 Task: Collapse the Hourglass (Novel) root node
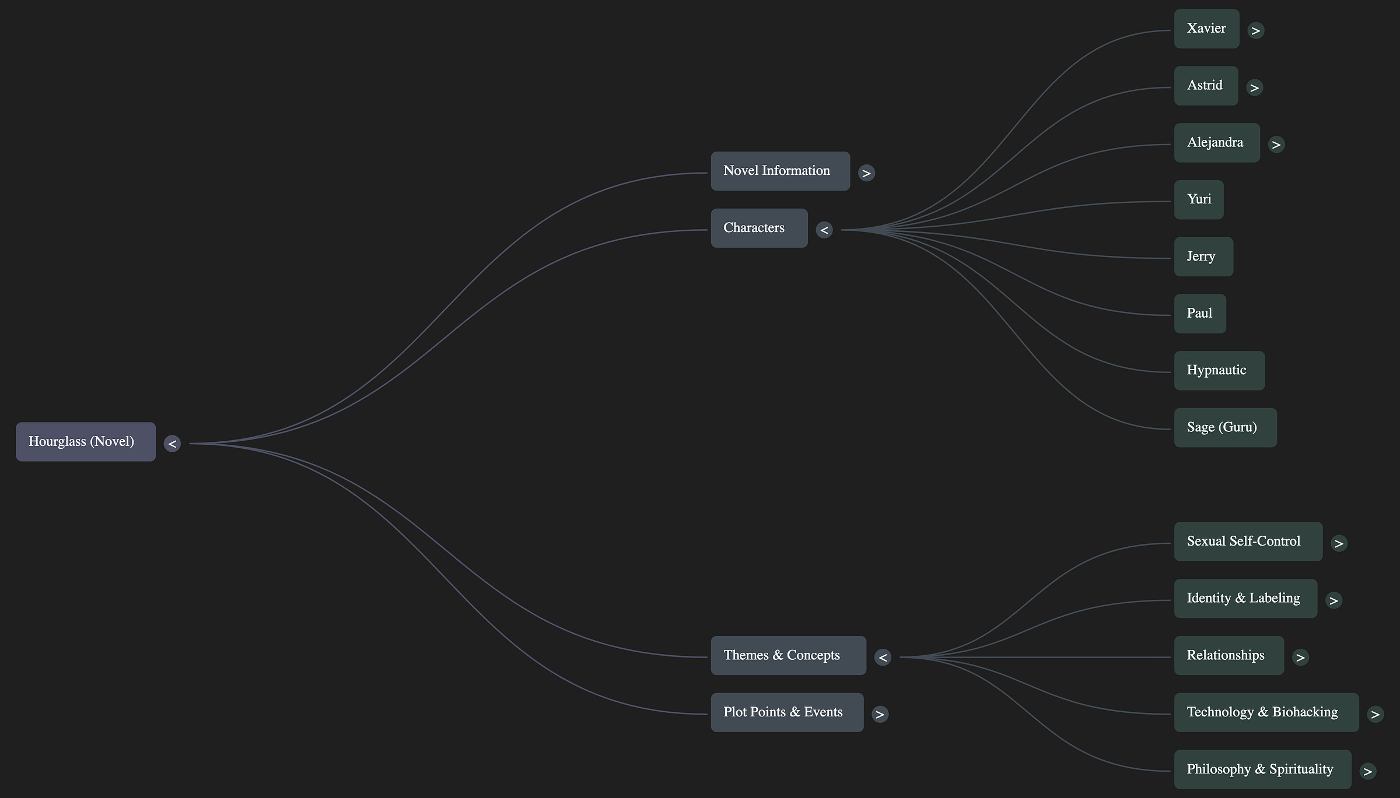pos(172,444)
